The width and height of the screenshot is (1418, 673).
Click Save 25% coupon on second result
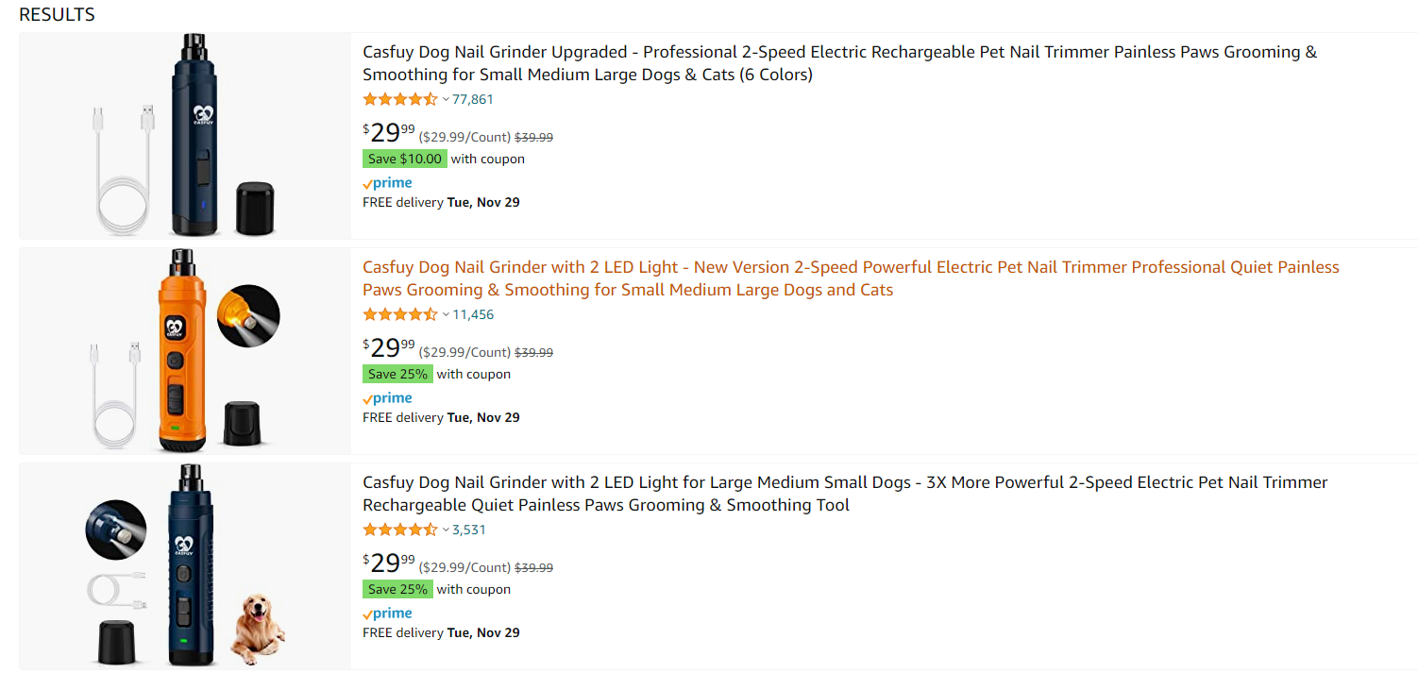tap(397, 374)
